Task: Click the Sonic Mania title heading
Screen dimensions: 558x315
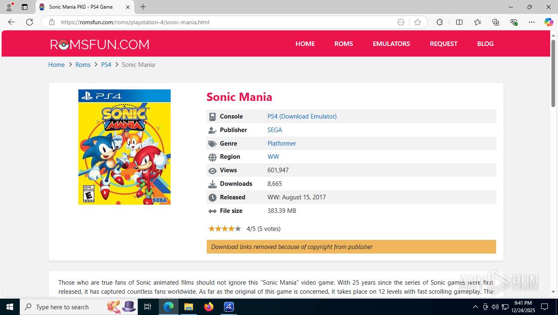Action: point(239,97)
